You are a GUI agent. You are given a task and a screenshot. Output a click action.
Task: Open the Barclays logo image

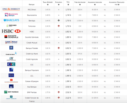click(x=11, y=20)
